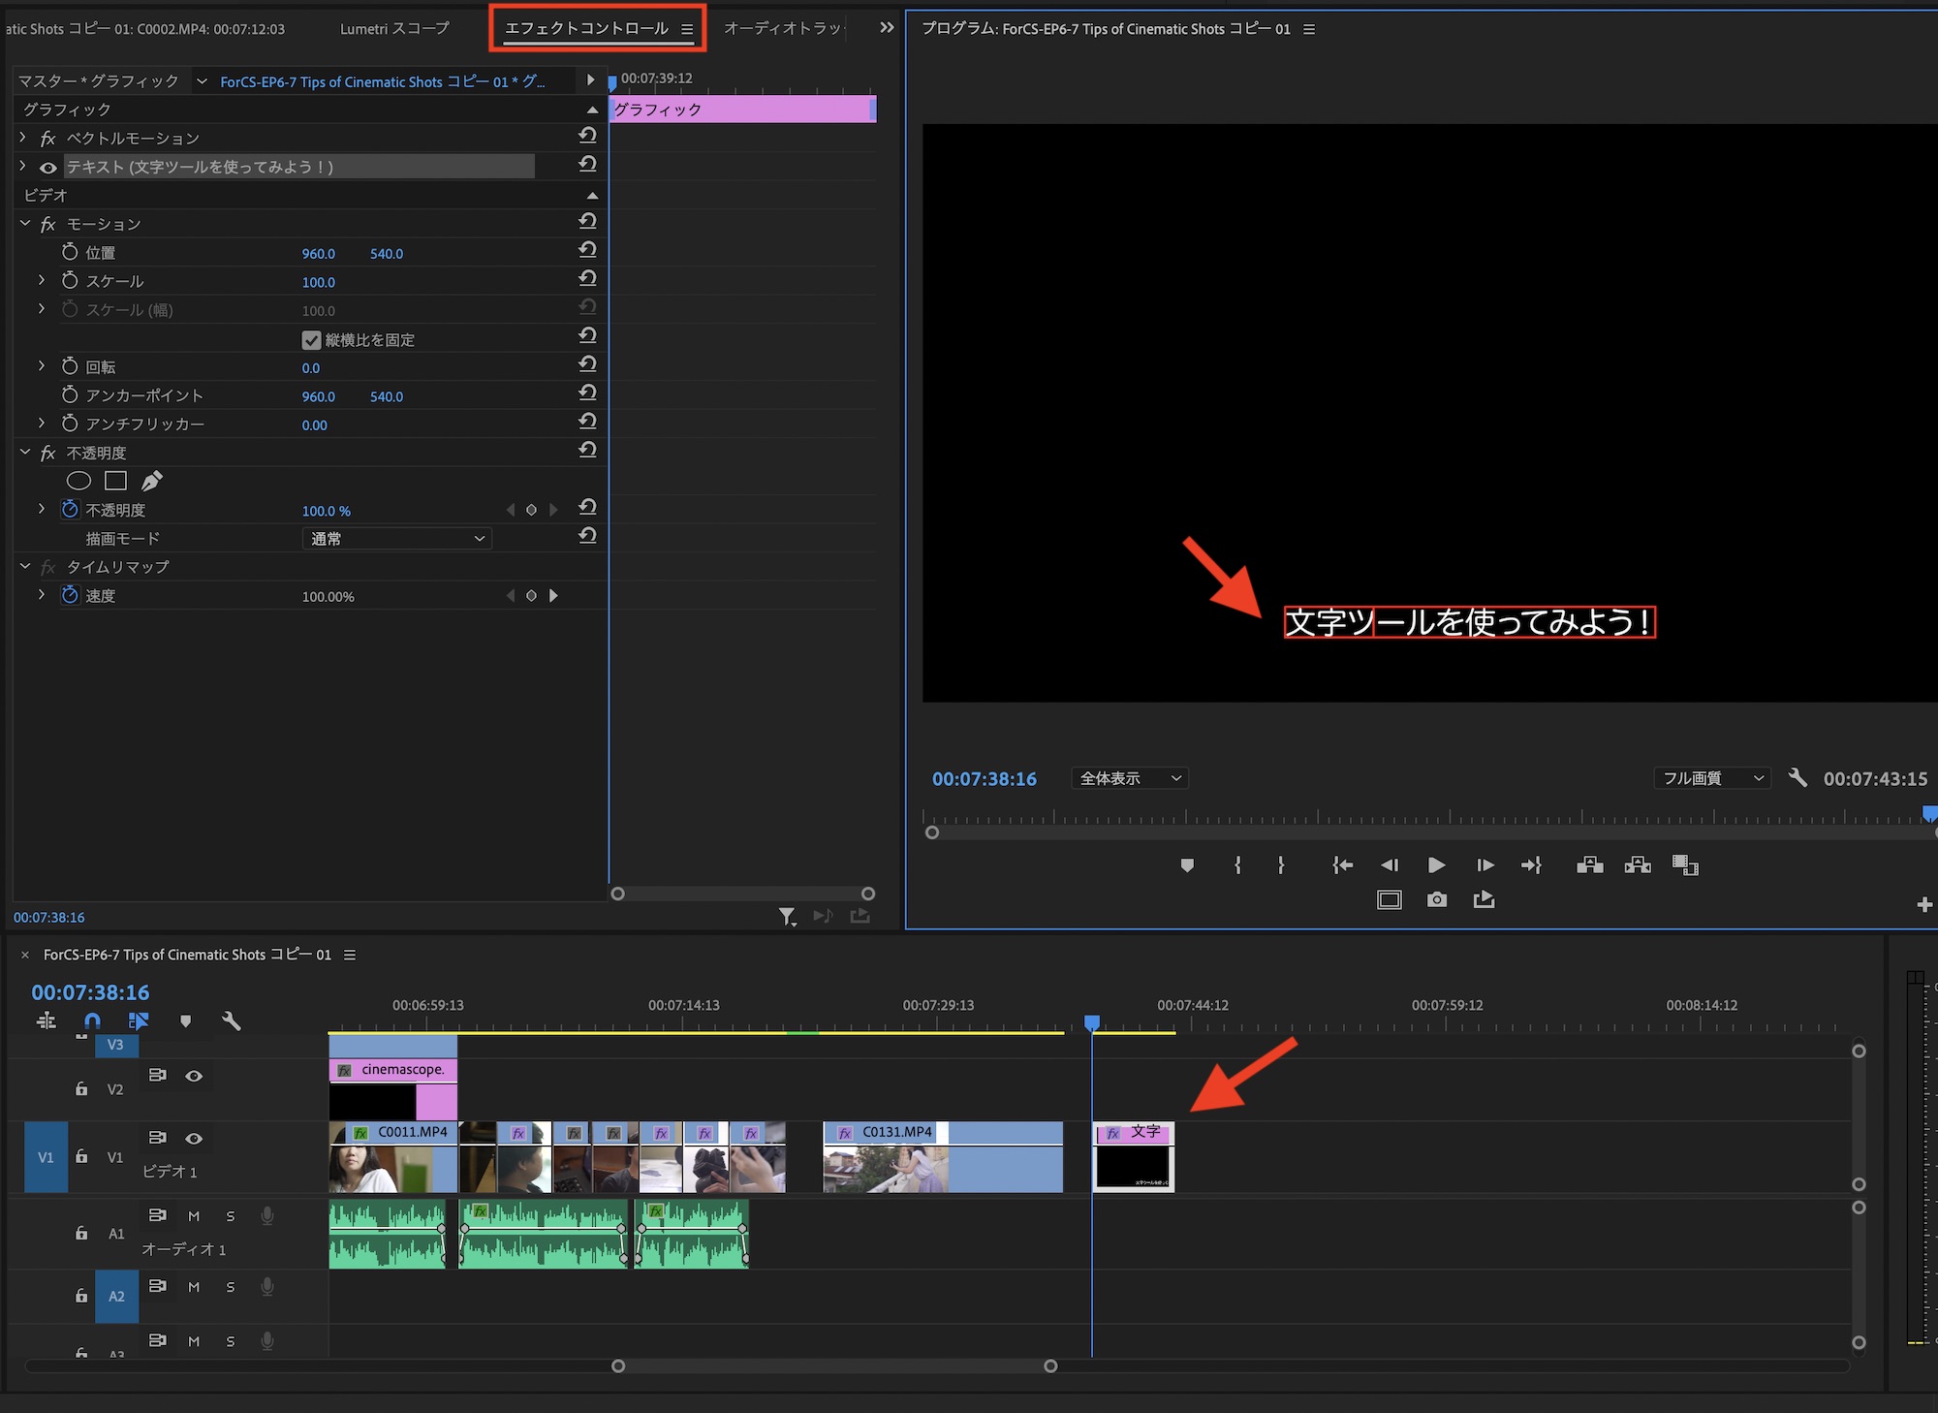Click the lift button in Program monitor

pos(1589,865)
